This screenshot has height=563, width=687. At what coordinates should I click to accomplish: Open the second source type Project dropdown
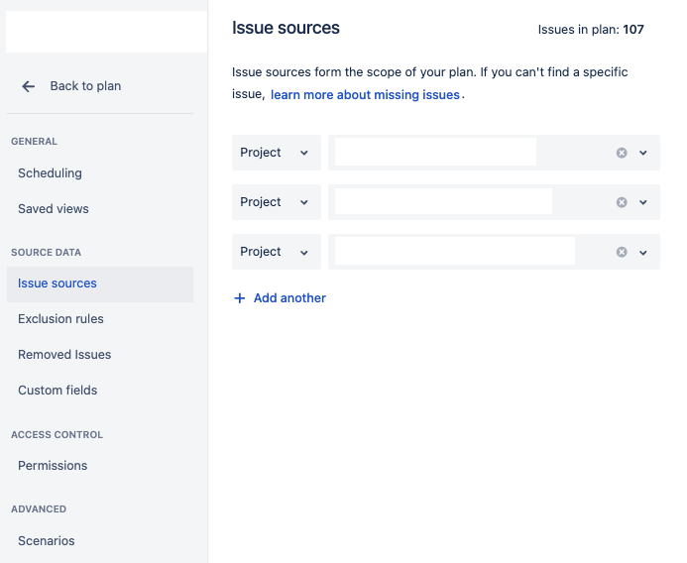(x=277, y=202)
